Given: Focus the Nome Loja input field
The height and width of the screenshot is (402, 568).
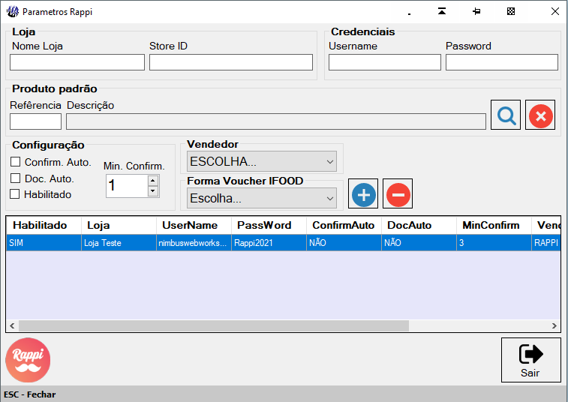Looking at the screenshot, I should pos(77,62).
